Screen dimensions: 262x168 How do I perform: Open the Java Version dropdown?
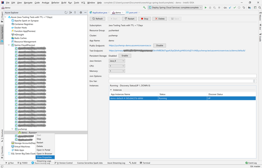point(117,61)
